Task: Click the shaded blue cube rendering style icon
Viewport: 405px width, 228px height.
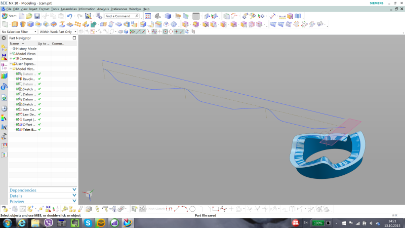Action: click(168, 16)
